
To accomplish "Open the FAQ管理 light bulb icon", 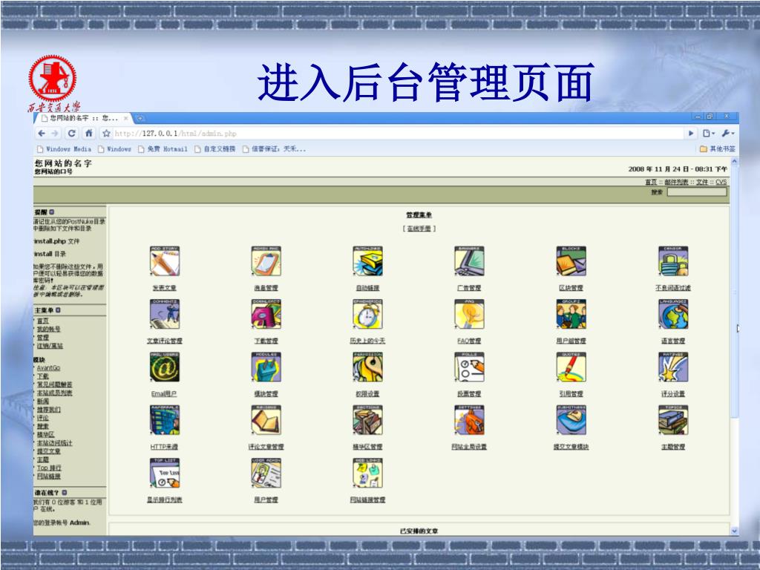I will pos(469,314).
